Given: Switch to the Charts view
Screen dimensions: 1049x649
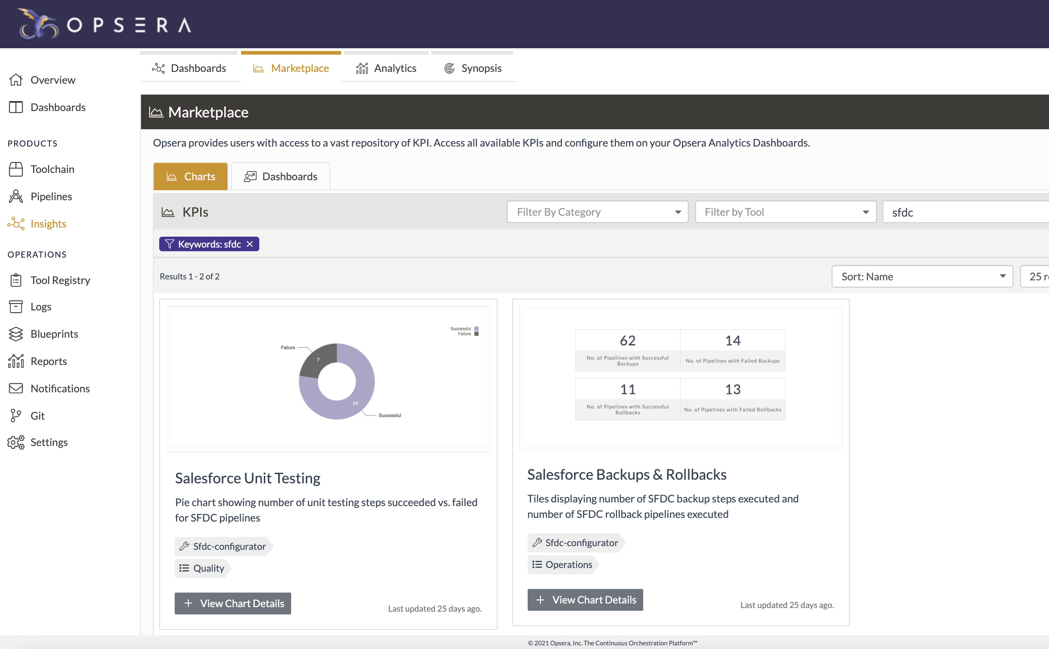Looking at the screenshot, I should [191, 176].
